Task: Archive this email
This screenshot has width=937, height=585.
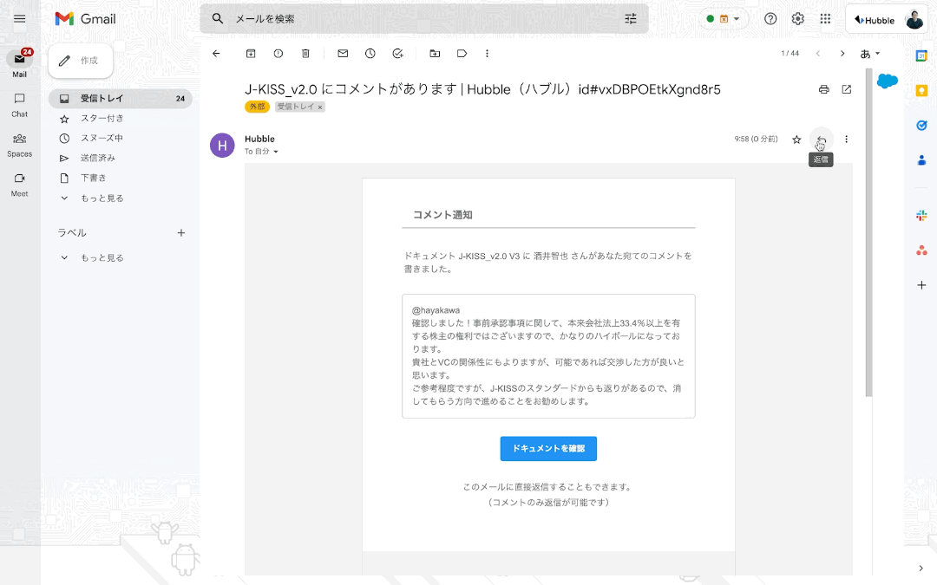Action: point(251,54)
